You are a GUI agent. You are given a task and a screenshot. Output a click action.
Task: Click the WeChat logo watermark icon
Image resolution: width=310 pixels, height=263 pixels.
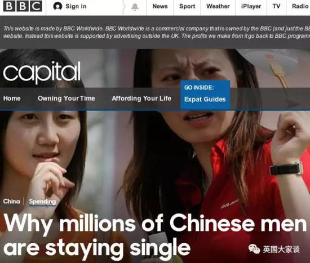point(254,249)
